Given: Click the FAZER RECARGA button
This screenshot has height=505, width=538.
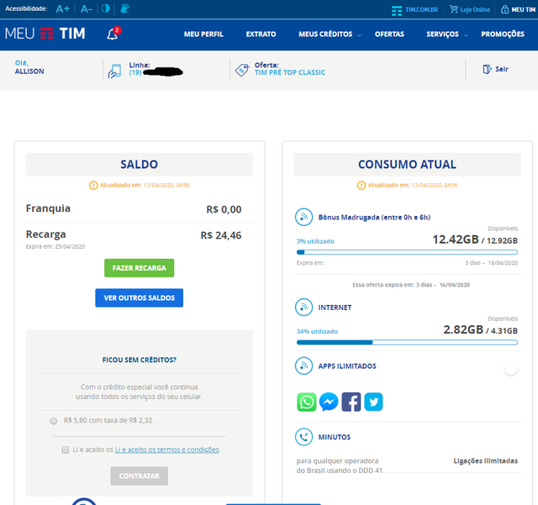Looking at the screenshot, I should coord(139,268).
